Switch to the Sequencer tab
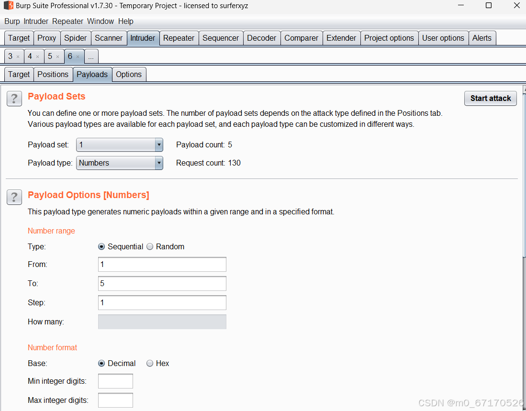526x411 pixels. click(221, 38)
